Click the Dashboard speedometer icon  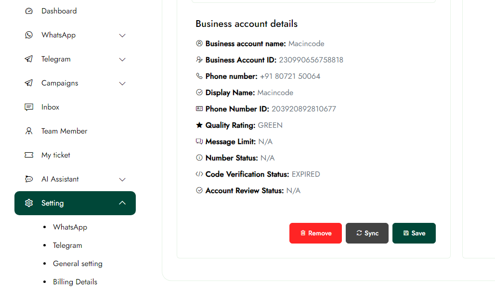point(29,11)
